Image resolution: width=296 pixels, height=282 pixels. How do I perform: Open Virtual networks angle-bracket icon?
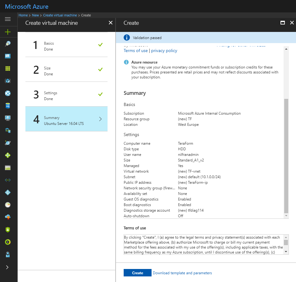click(x=8, y=180)
